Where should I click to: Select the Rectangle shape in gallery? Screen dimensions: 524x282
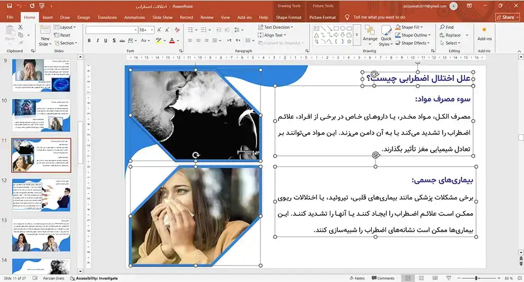pos(336,28)
